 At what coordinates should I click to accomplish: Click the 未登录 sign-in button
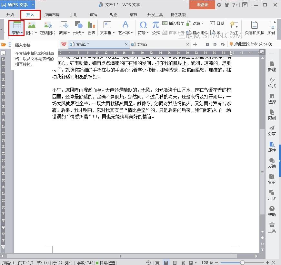pos(202,5)
